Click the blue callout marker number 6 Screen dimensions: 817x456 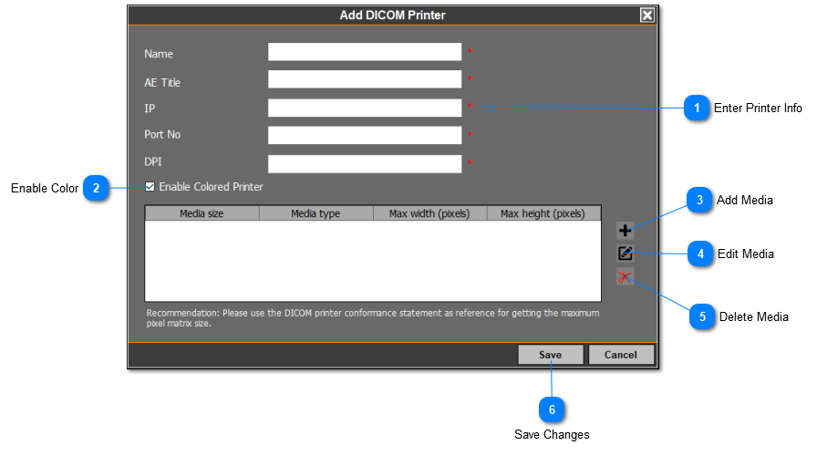click(552, 408)
